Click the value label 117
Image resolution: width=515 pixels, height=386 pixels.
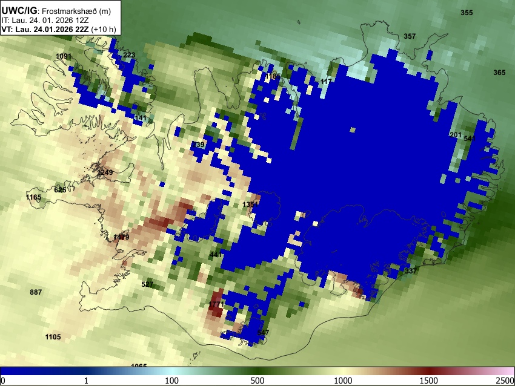click(326, 81)
